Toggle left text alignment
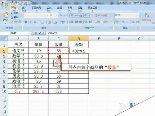The image size is (155, 116). pos(72,22)
